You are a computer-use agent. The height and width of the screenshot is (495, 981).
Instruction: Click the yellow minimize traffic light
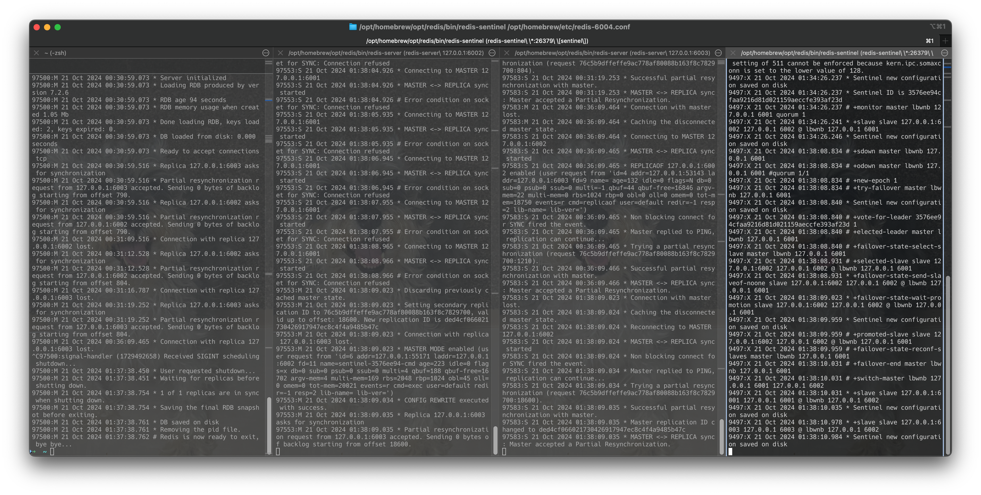pyautogui.click(x=47, y=27)
